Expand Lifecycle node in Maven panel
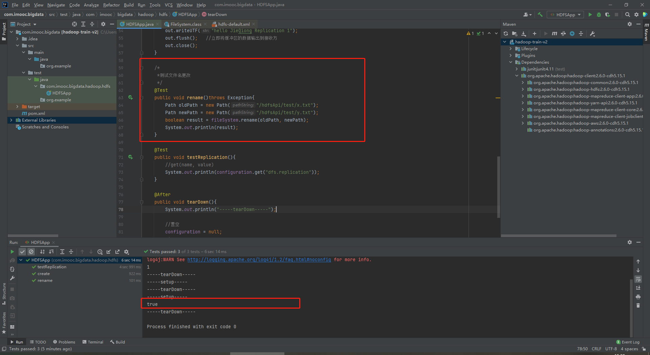This screenshot has width=650, height=355. (511, 49)
